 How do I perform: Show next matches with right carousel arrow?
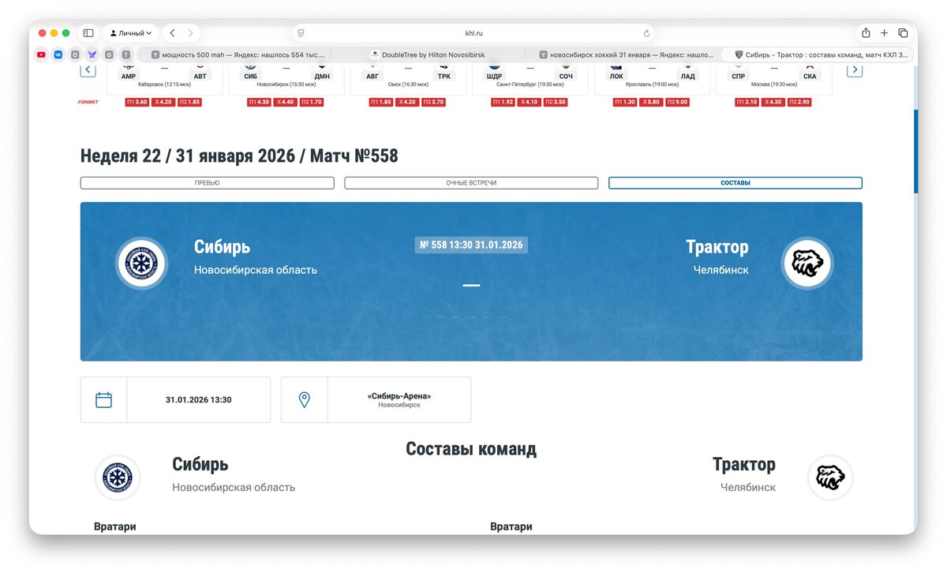pyautogui.click(x=855, y=70)
